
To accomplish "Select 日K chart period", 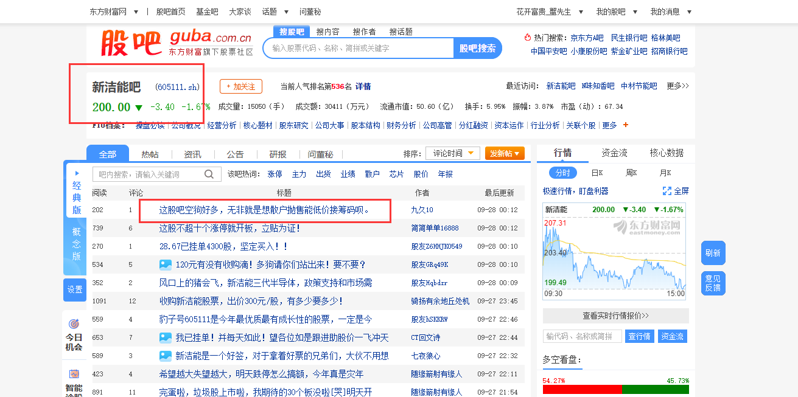I will click(x=597, y=173).
